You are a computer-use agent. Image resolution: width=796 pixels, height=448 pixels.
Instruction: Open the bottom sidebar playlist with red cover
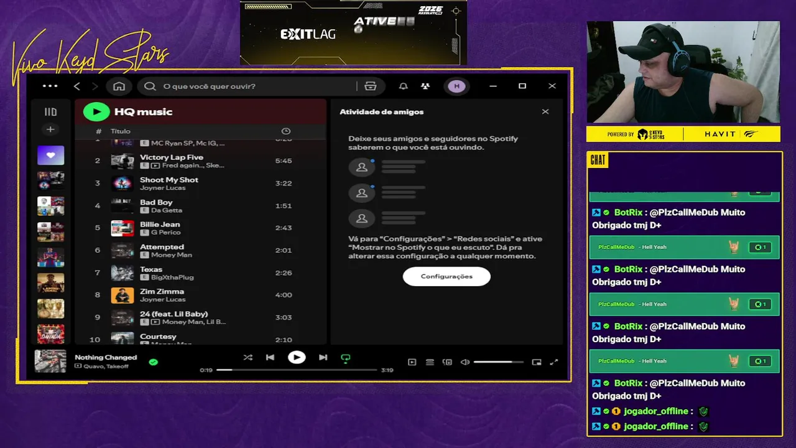pos(50,334)
